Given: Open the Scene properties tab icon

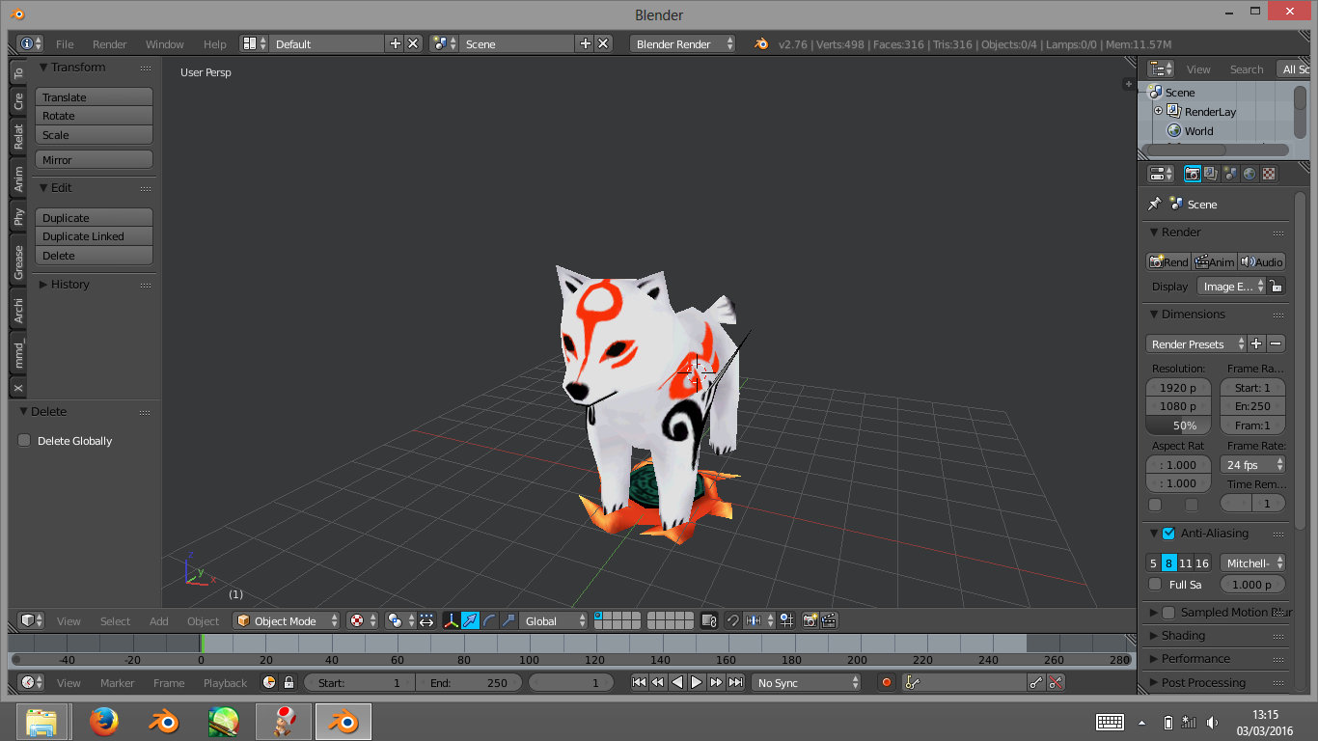Looking at the screenshot, I should click(x=1230, y=174).
